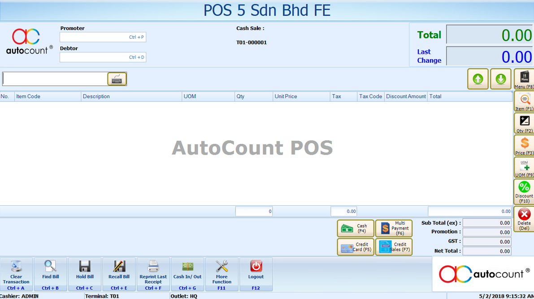
Task: Change unit with UOM (F9)
Action: point(524,168)
